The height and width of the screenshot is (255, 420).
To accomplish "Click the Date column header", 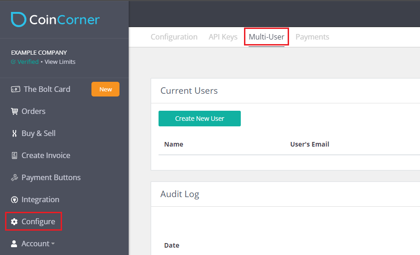I will (x=172, y=245).
